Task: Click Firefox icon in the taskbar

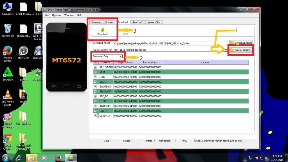Action: [58, 157]
